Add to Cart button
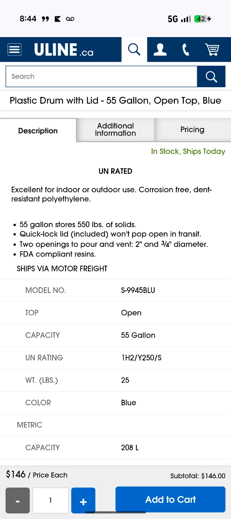The height and width of the screenshot is (519, 231). pos(171,500)
